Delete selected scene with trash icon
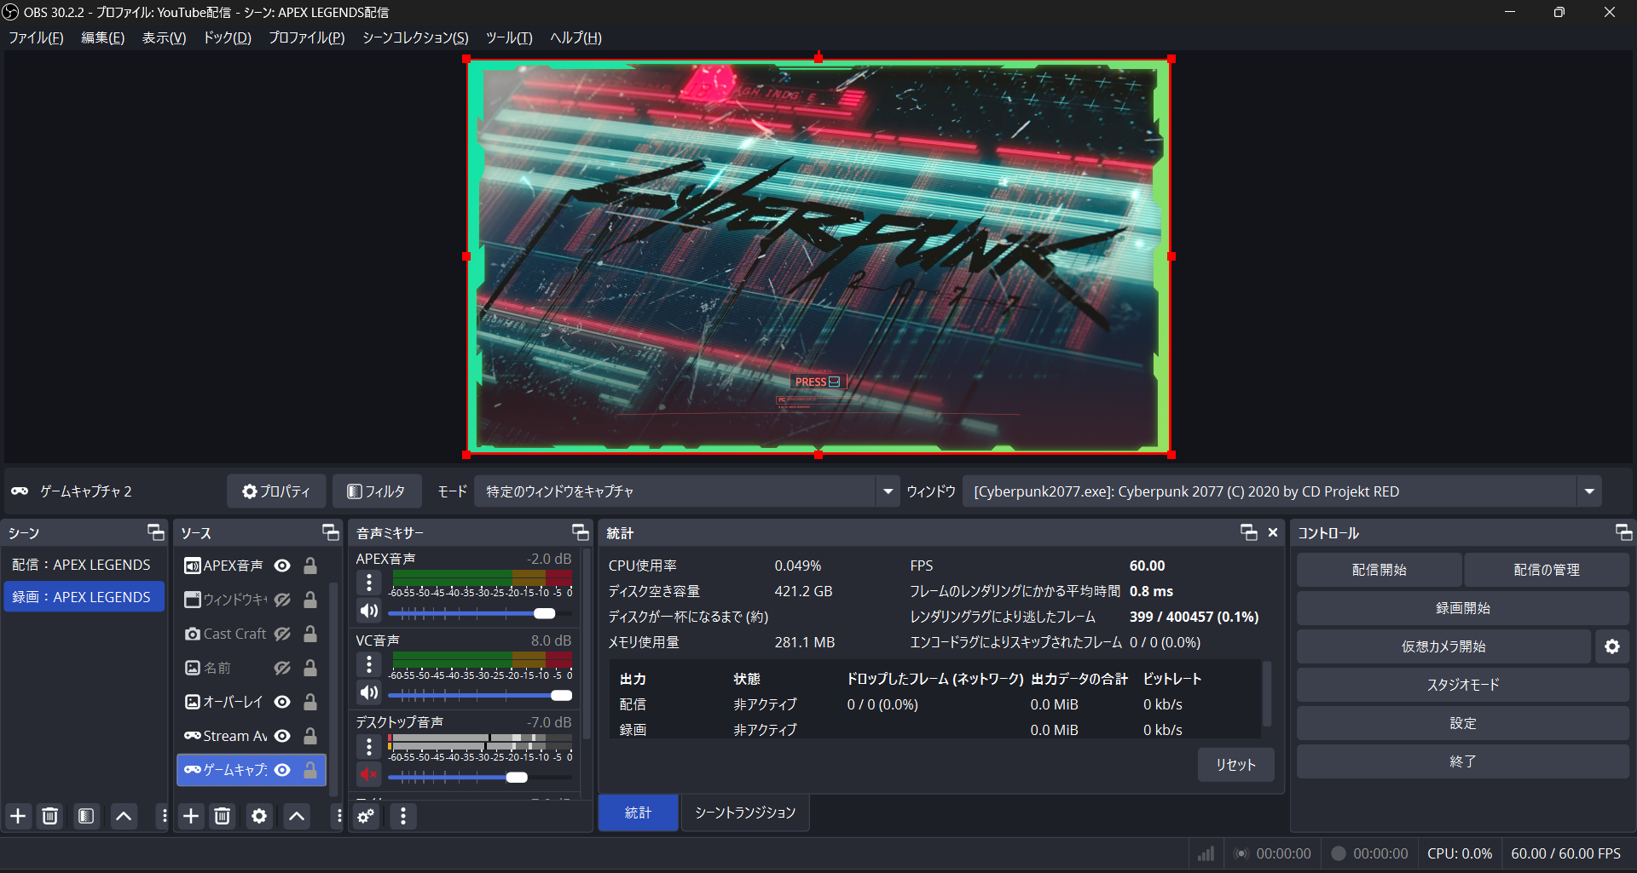This screenshot has width=1637, height=873. click(x=50, y=816)
